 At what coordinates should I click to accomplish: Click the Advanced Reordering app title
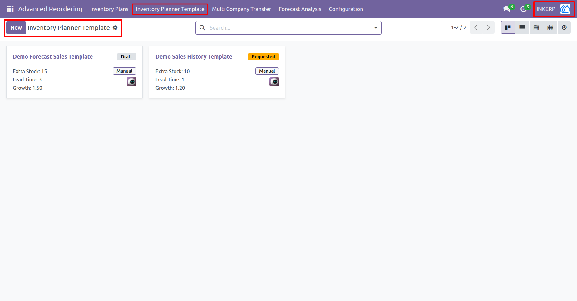50,9
